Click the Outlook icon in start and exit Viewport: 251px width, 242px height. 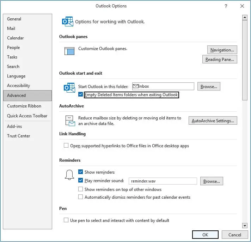[x=69, y=87]
